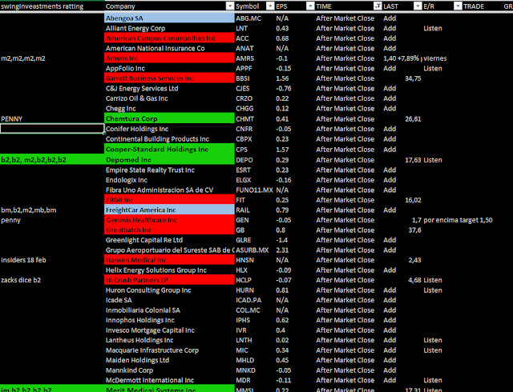Screen dimensions: 513x392
Task: Click the Add link for Mannkind Corp
Action: 390,370
